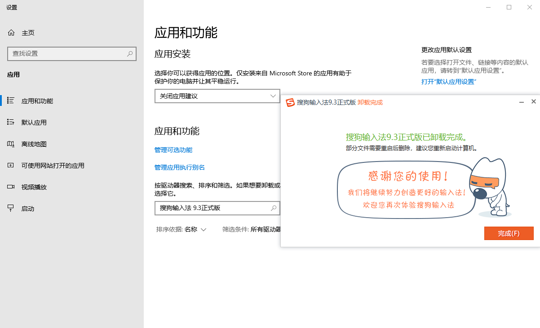Open the 管理可选功能 link
Image resolution: width=540 pixels, height=328 pixels.
pyautogui.click(x=173, y=150)
